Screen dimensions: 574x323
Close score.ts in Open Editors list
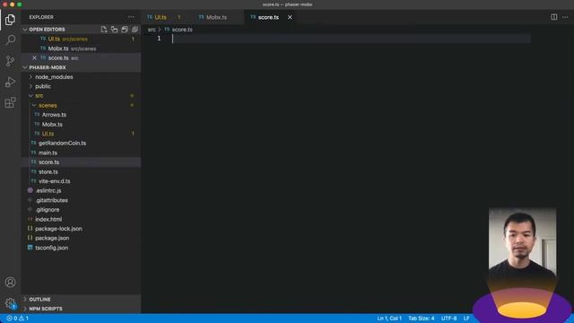(x=34, y=57)
